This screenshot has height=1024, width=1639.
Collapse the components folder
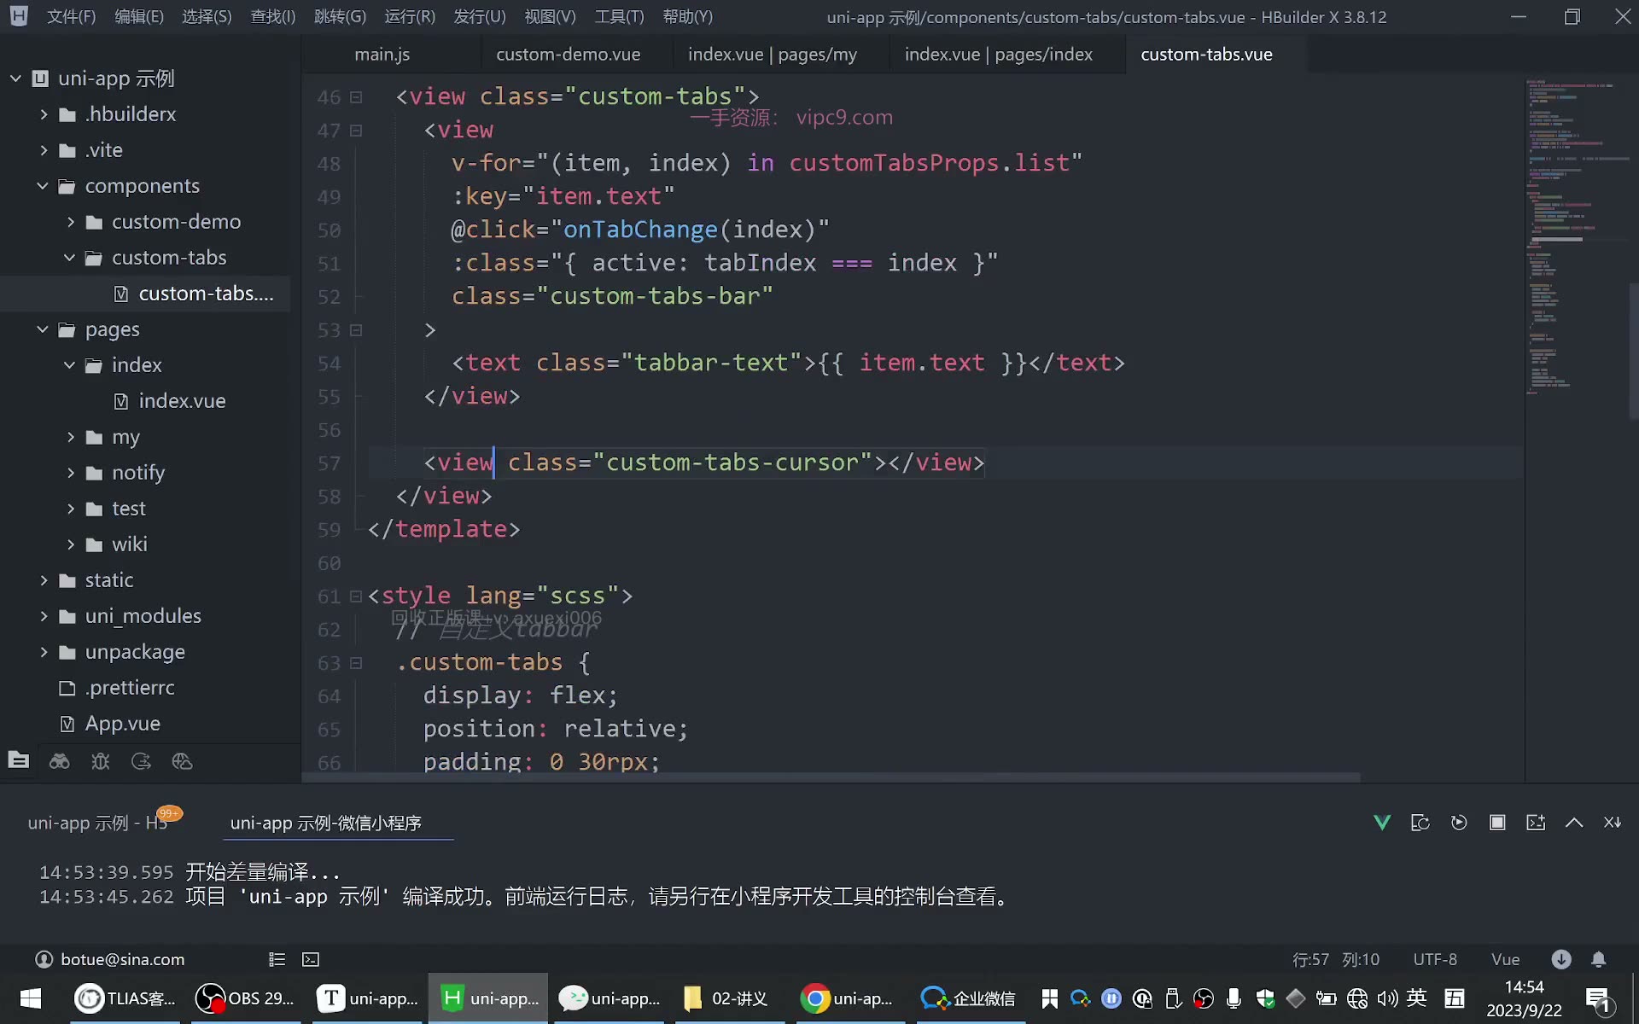tap(43, 186)
